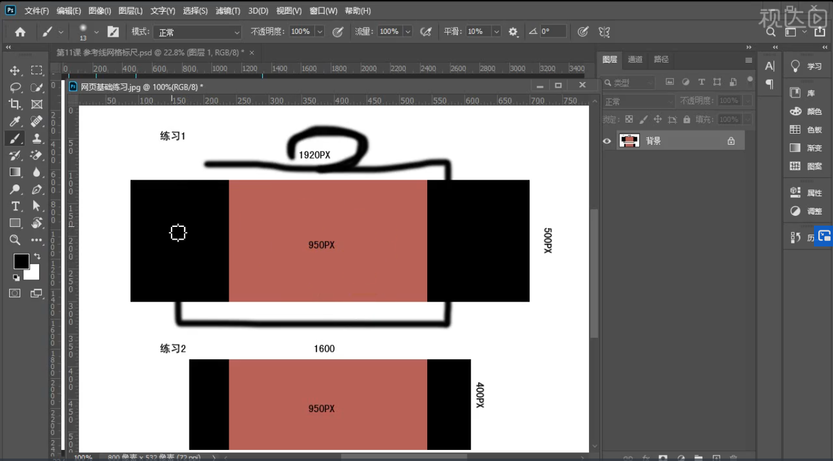This screenshot has width=833, height=461.
Task: Toggle symmetry paint options
Action: tap(604, 32)
